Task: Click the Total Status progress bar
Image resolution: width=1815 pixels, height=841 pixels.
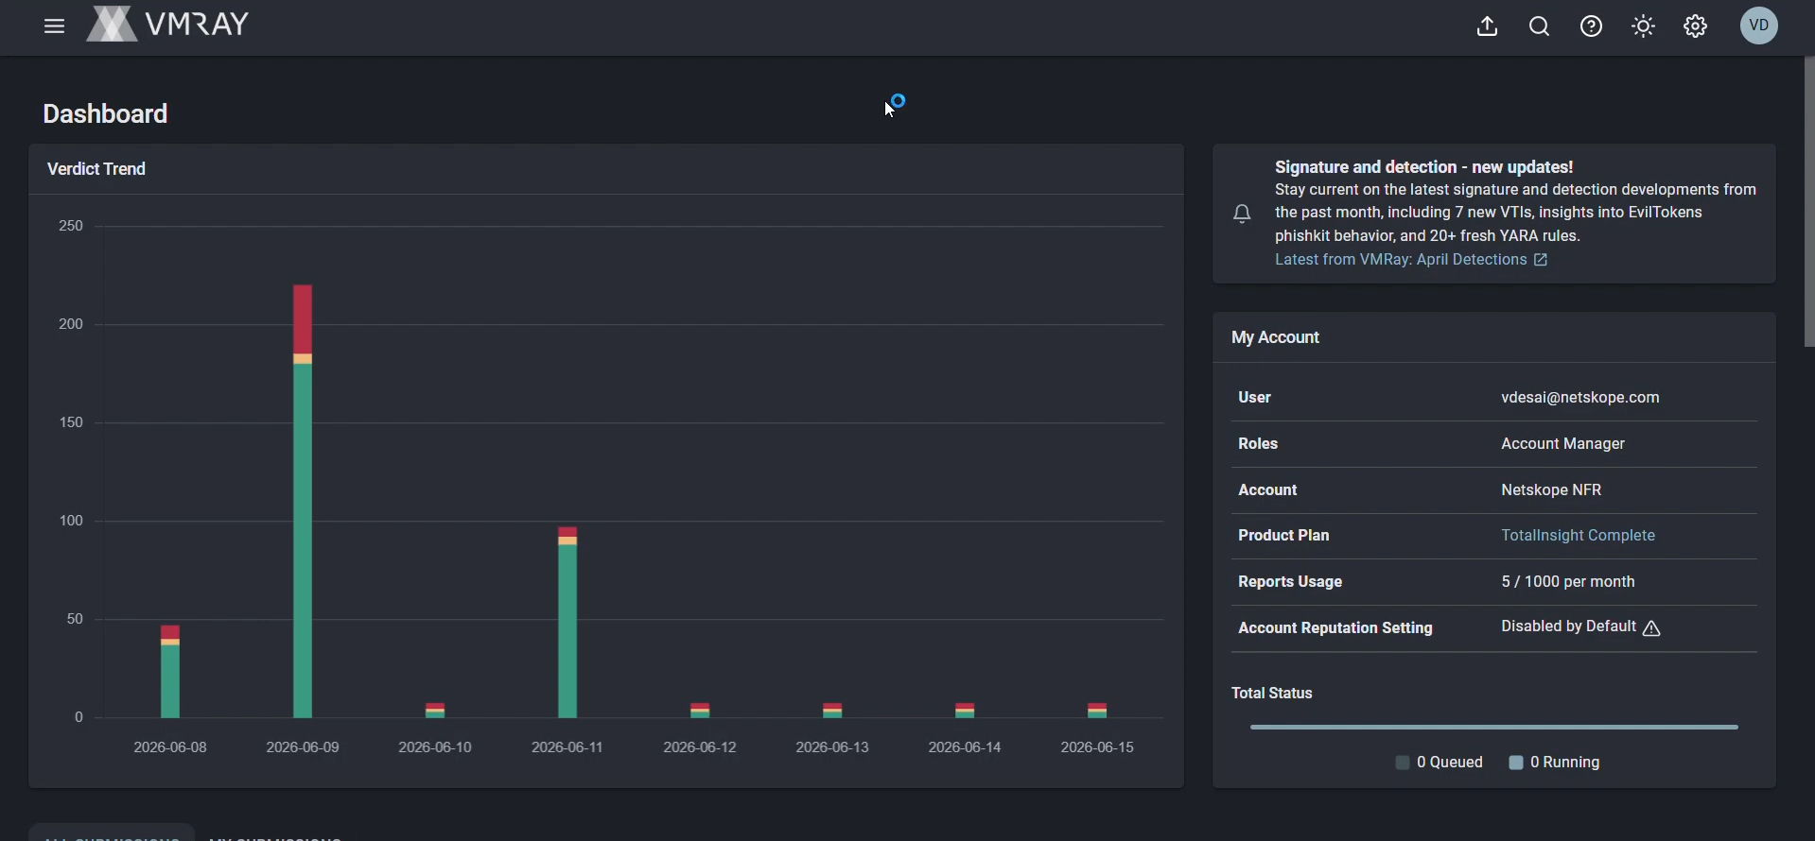Action: tap(1494, 728)
